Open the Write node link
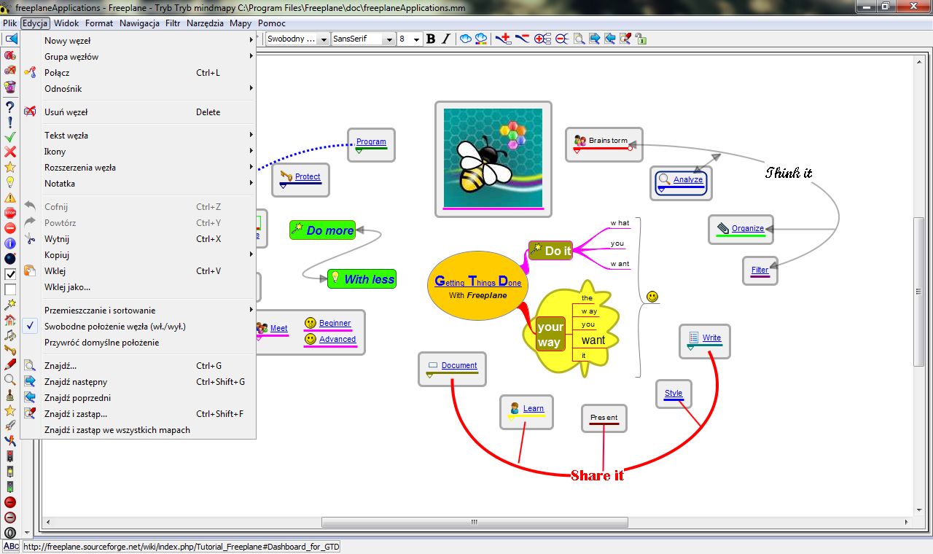The image size is (933, 554). click(x=711, y=338)
